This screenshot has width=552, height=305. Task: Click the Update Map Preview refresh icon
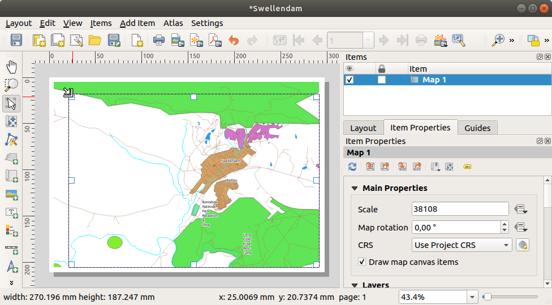pyautogui.click(x=352, y=167)
